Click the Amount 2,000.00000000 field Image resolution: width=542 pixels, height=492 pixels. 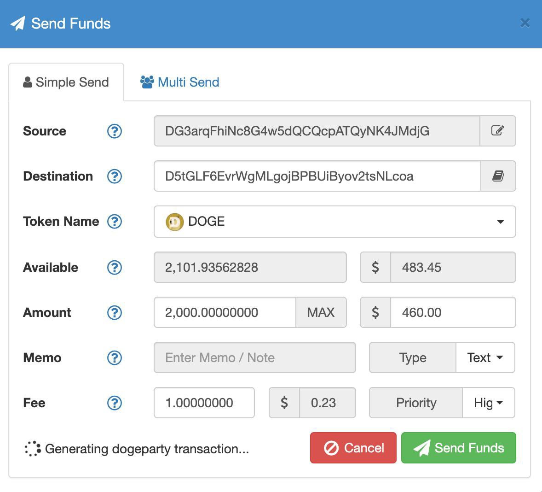click(225, 312)
